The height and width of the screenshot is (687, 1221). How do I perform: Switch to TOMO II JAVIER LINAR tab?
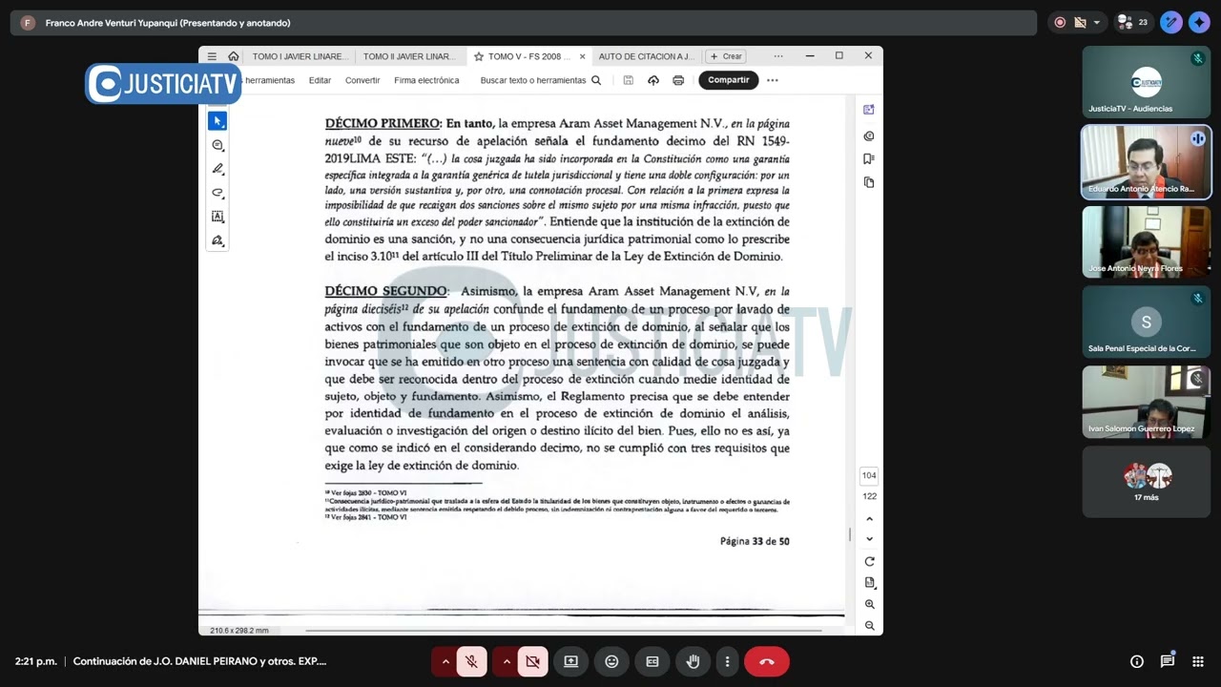(x=408, y=56)
